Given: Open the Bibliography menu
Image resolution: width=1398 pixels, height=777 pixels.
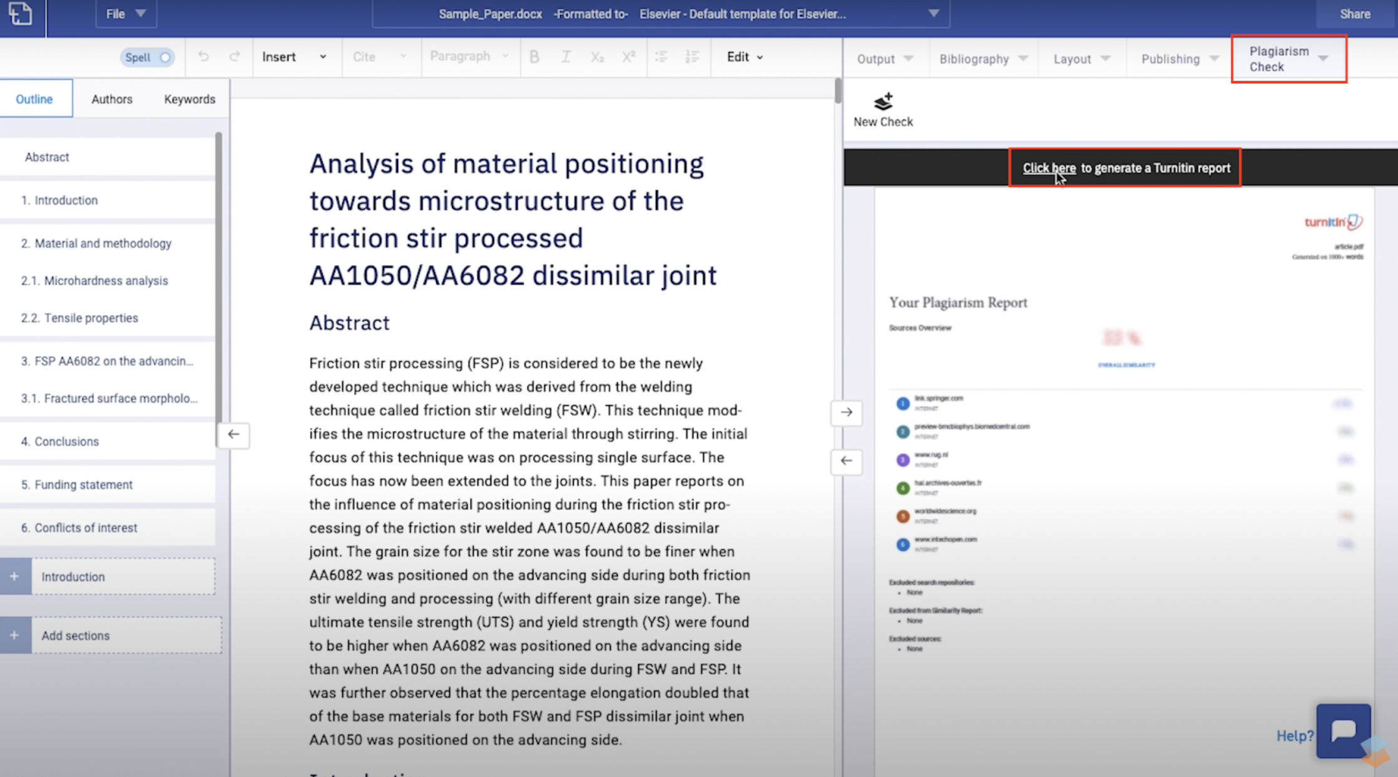Looking at the screenshot, I should 983,59.
